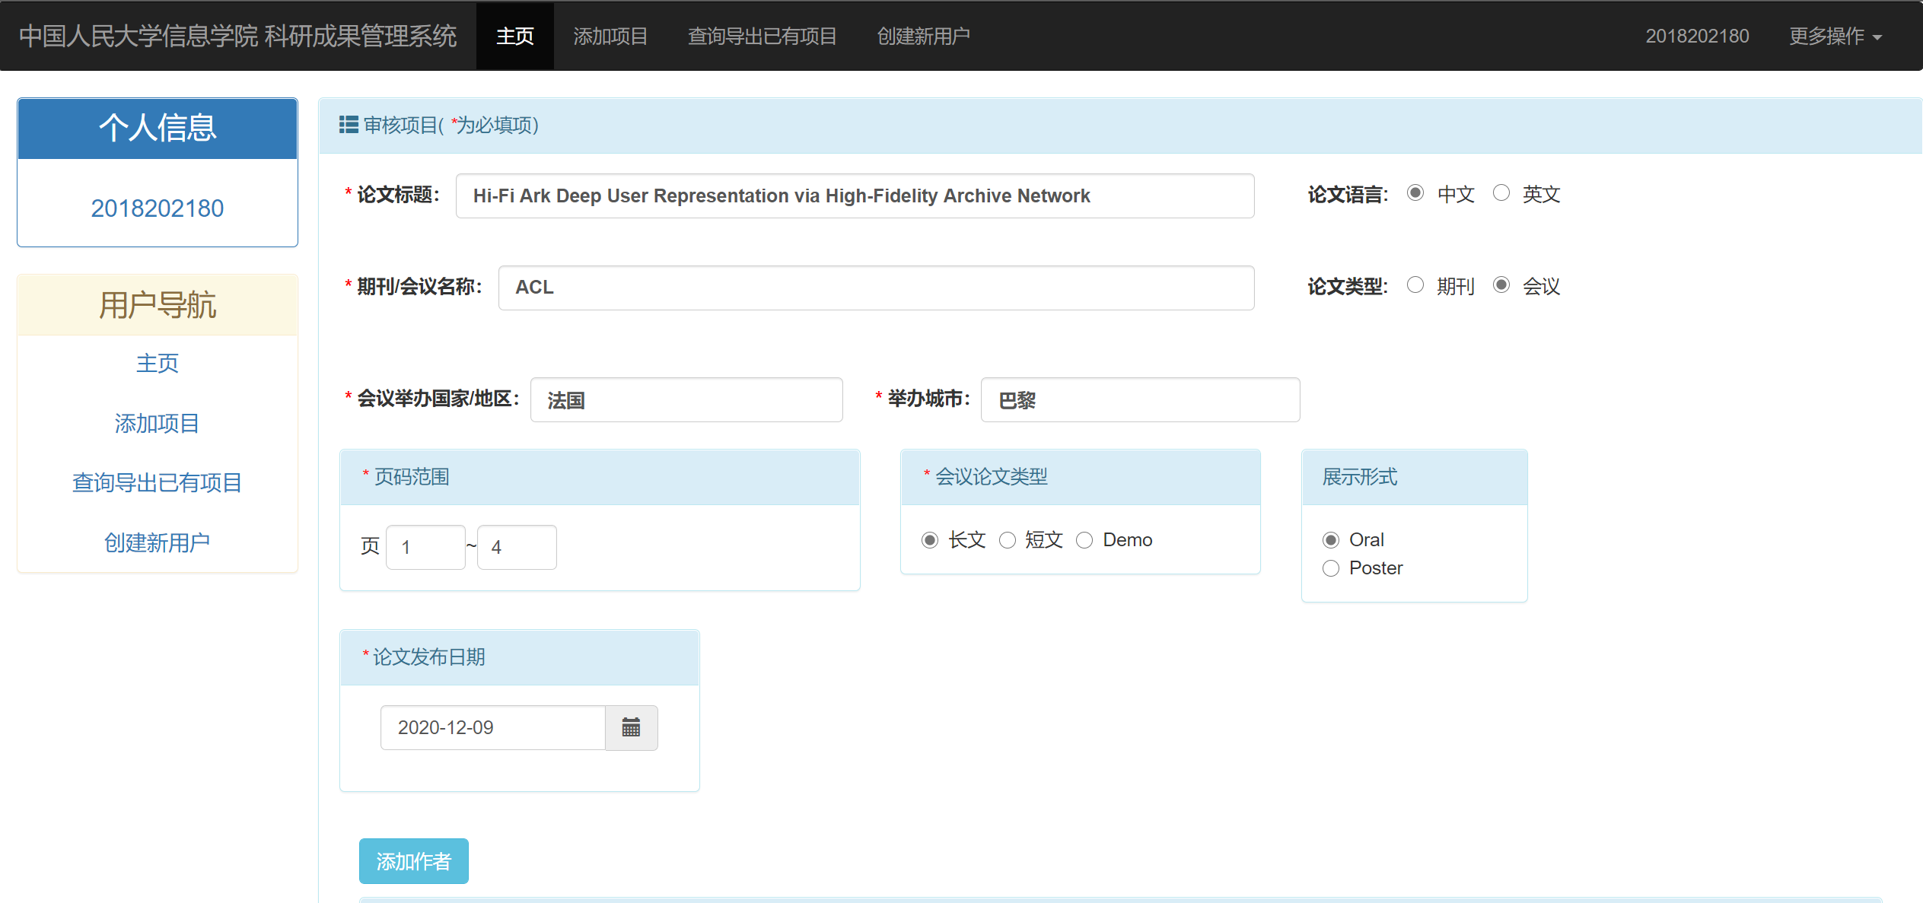1923x903 pixels.
Task: Select 期刊 as the paper type
Action: [1415, 285]
